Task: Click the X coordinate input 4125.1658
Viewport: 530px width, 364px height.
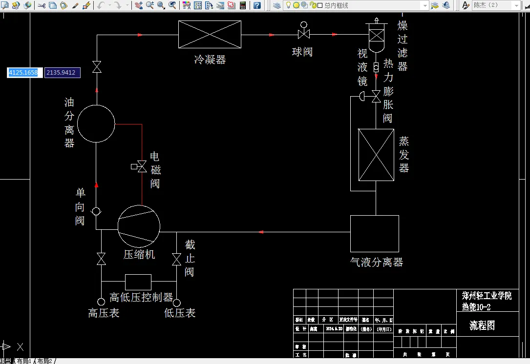Action: tap(25, 73)
